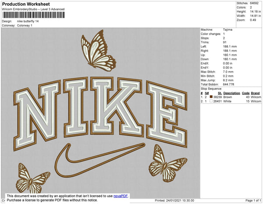The height and width of the screenshot is (204, 263).
Task: Select the right butterfly beside the swoosh
Action: coord(167,163)
